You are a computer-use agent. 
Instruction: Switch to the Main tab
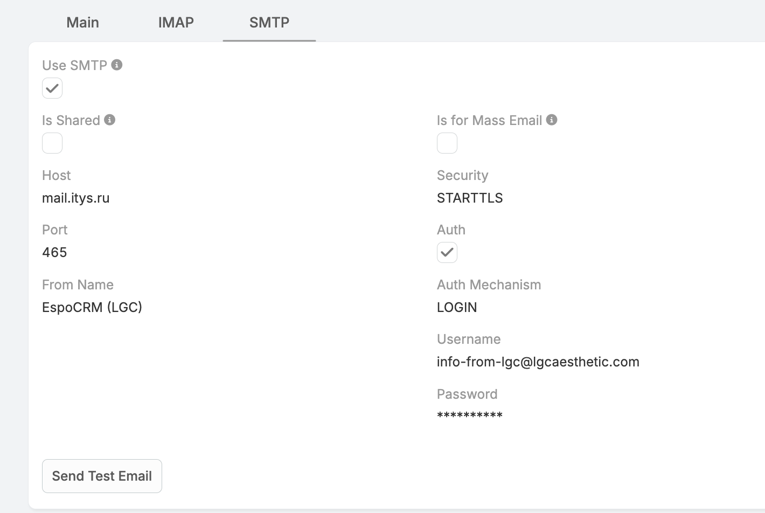(82, 23)
